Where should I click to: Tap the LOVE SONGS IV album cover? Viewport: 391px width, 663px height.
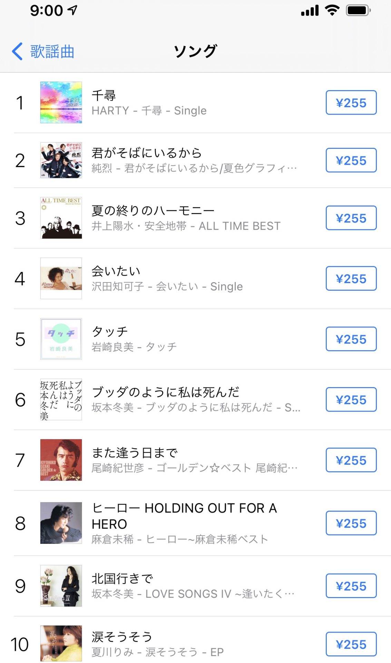tap(61, 586)
